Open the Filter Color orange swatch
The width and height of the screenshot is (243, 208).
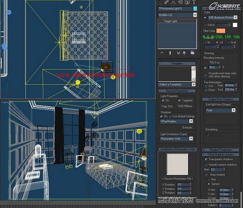tap(221, 31)
